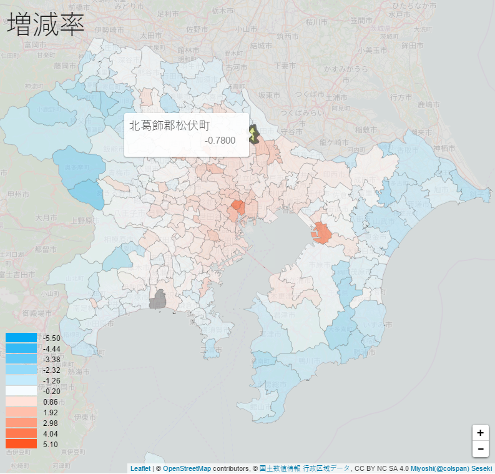The height and width of the screenshot is (474, 495).
Task: Click the -0.7800 value in the tooltip
Action: point(220,141)
